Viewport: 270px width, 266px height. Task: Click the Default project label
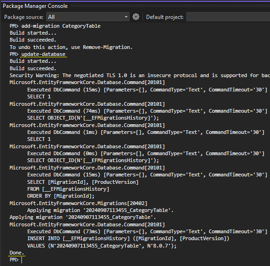click(165, 17)
